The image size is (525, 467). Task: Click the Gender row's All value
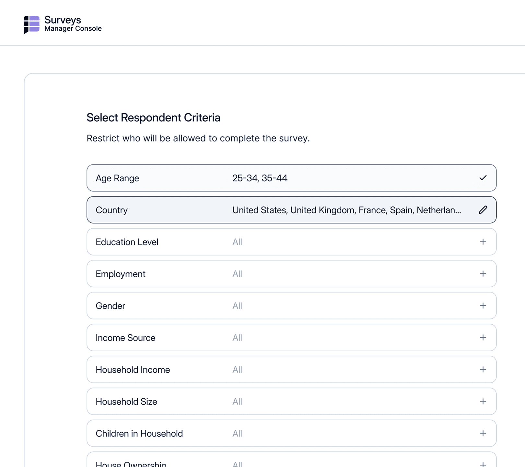237,306
